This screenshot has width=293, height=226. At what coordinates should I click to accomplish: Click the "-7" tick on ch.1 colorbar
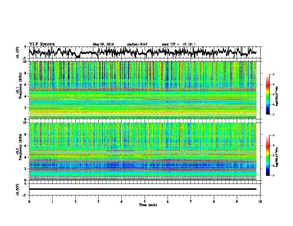pos(273,114)
